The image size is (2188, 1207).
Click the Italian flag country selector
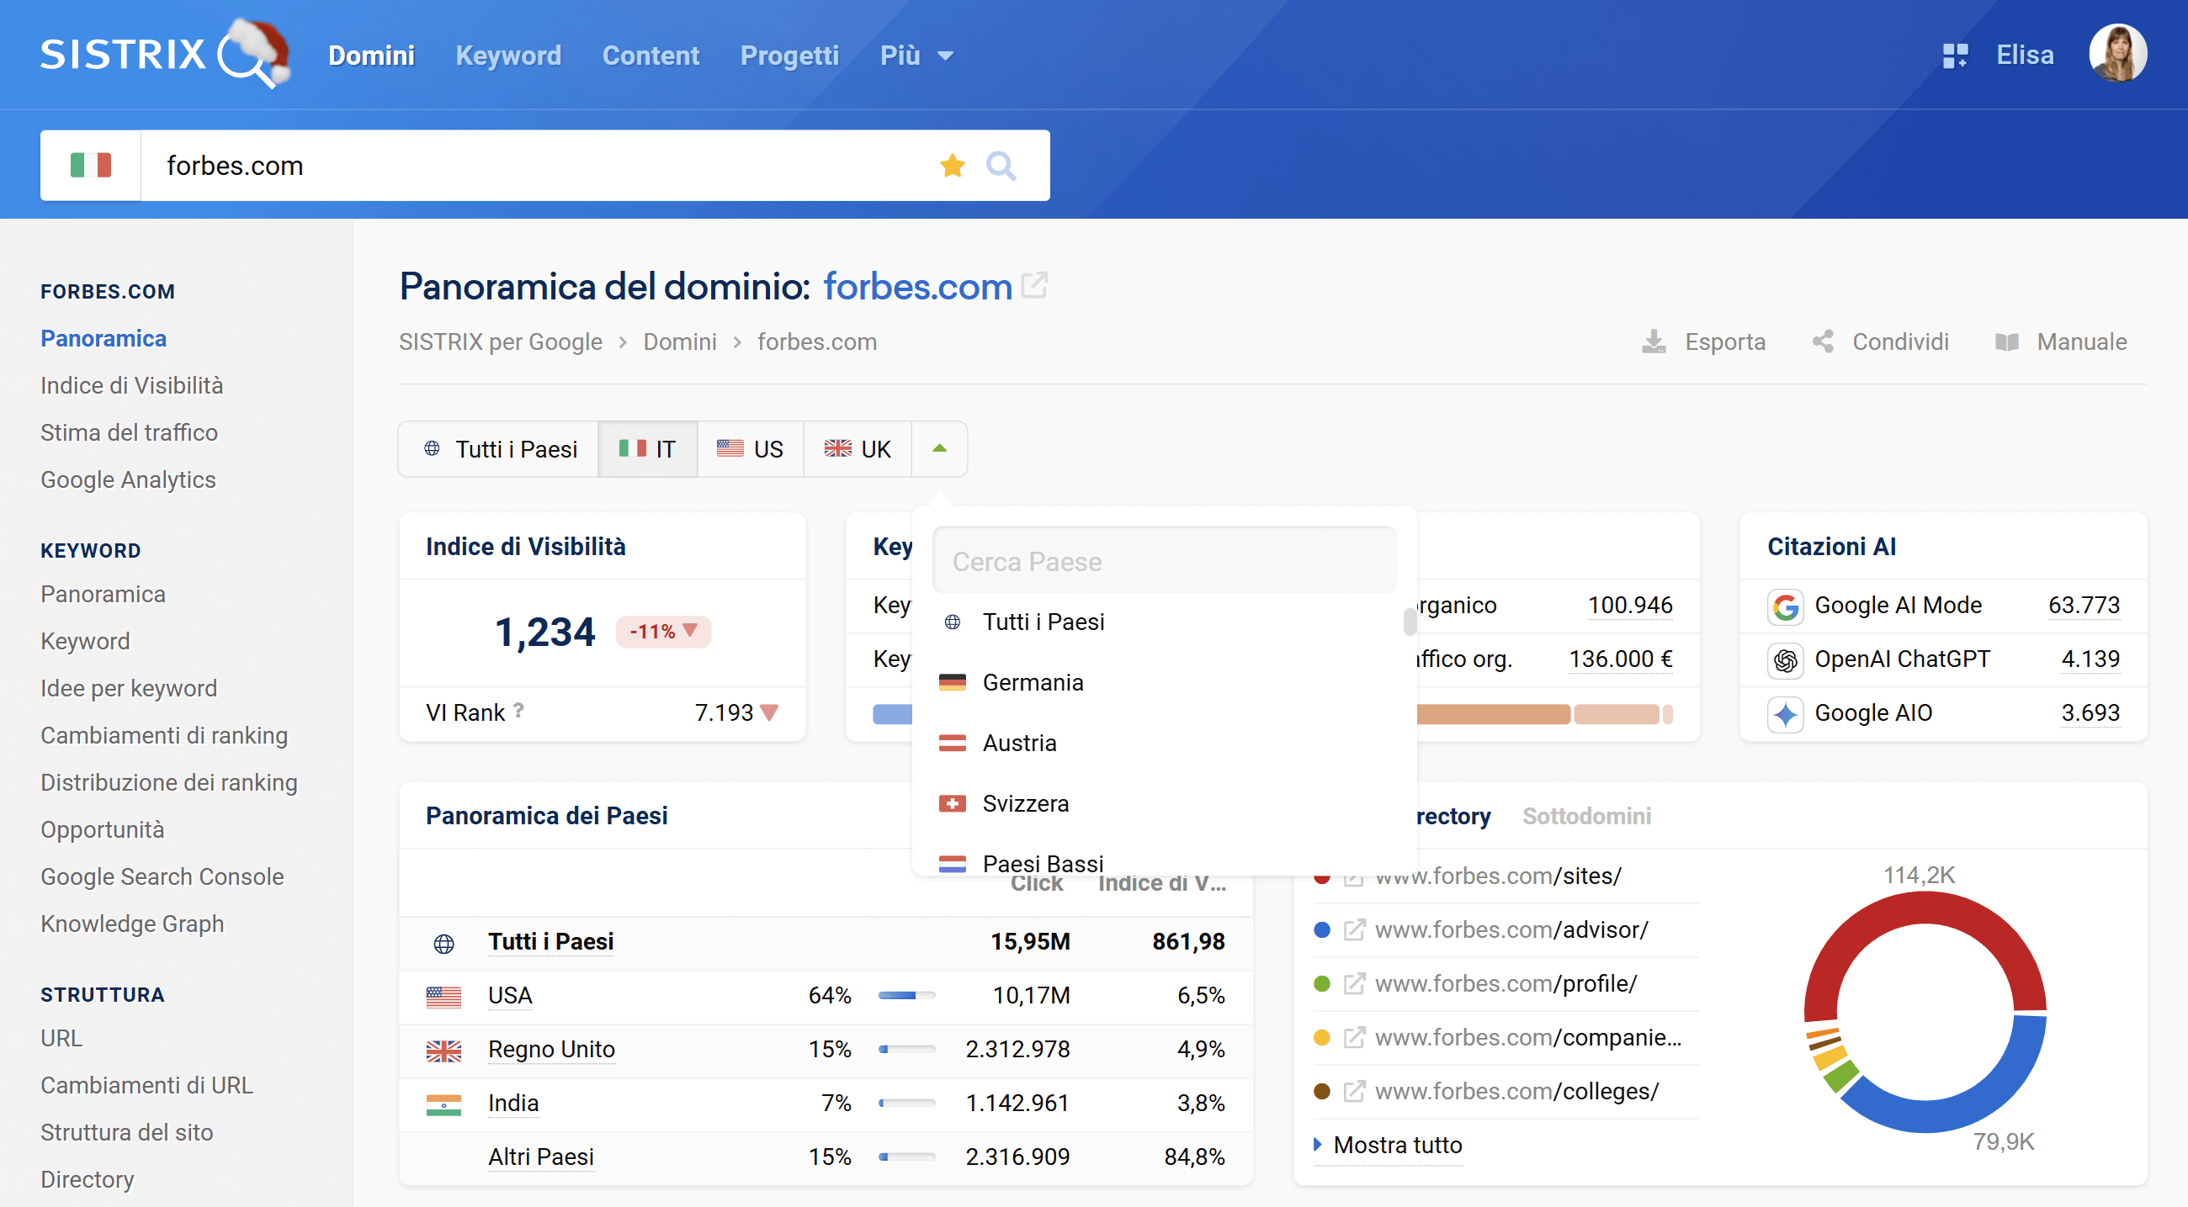90,166
